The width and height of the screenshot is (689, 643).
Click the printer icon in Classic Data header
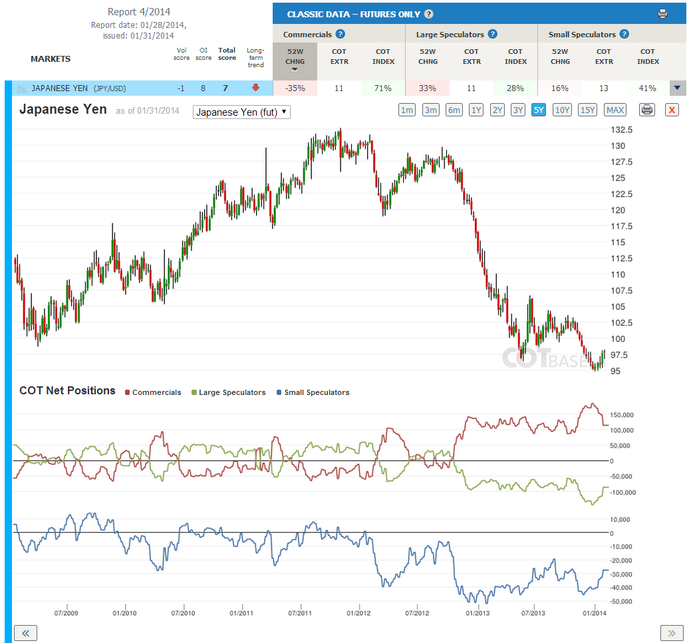coord(662,14)
